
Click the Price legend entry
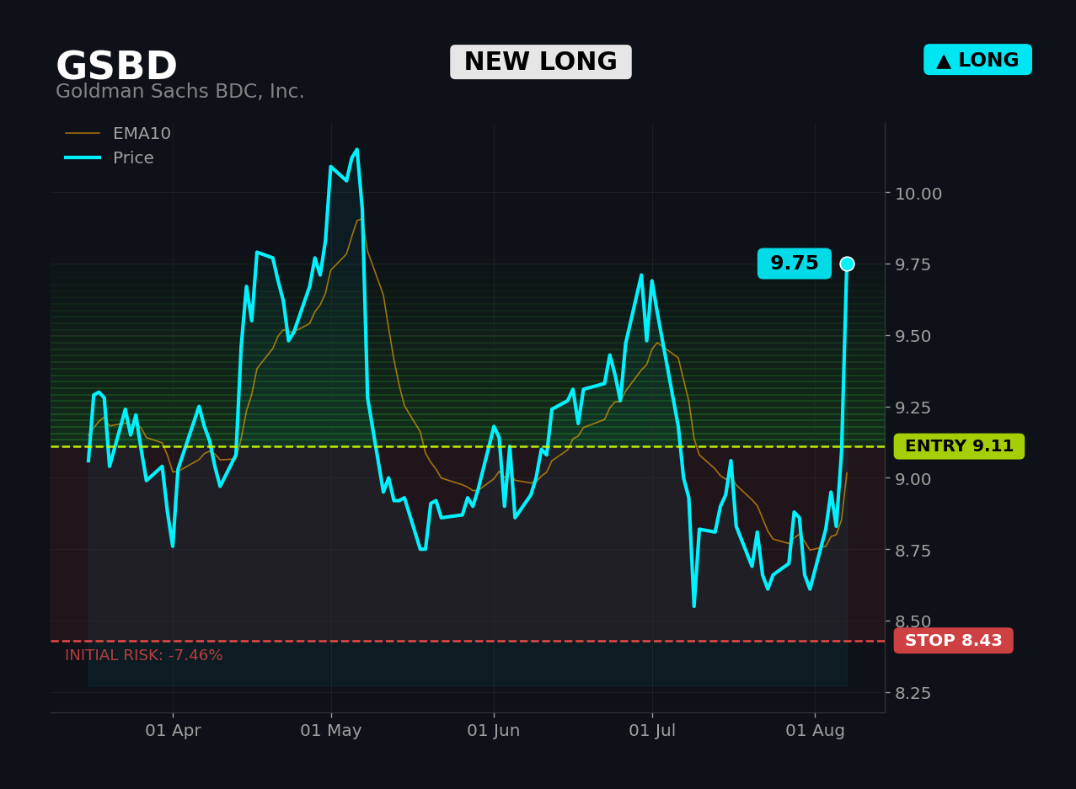pyautogui.click(x=110, y=158)
